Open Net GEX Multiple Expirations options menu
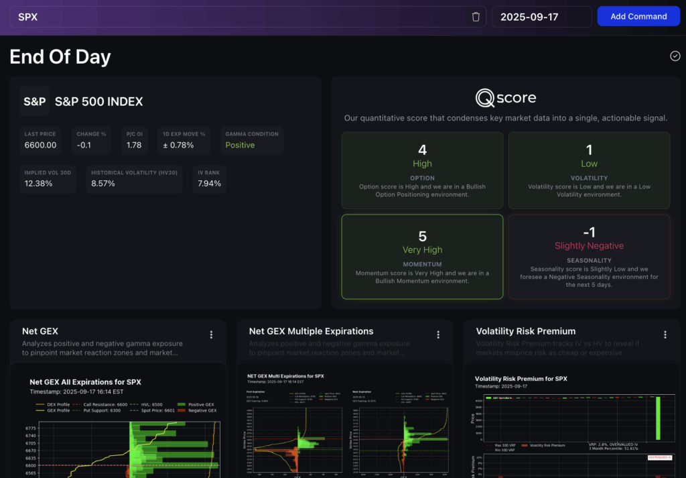The height and width of the screenshot is (478, 686). 438,335
